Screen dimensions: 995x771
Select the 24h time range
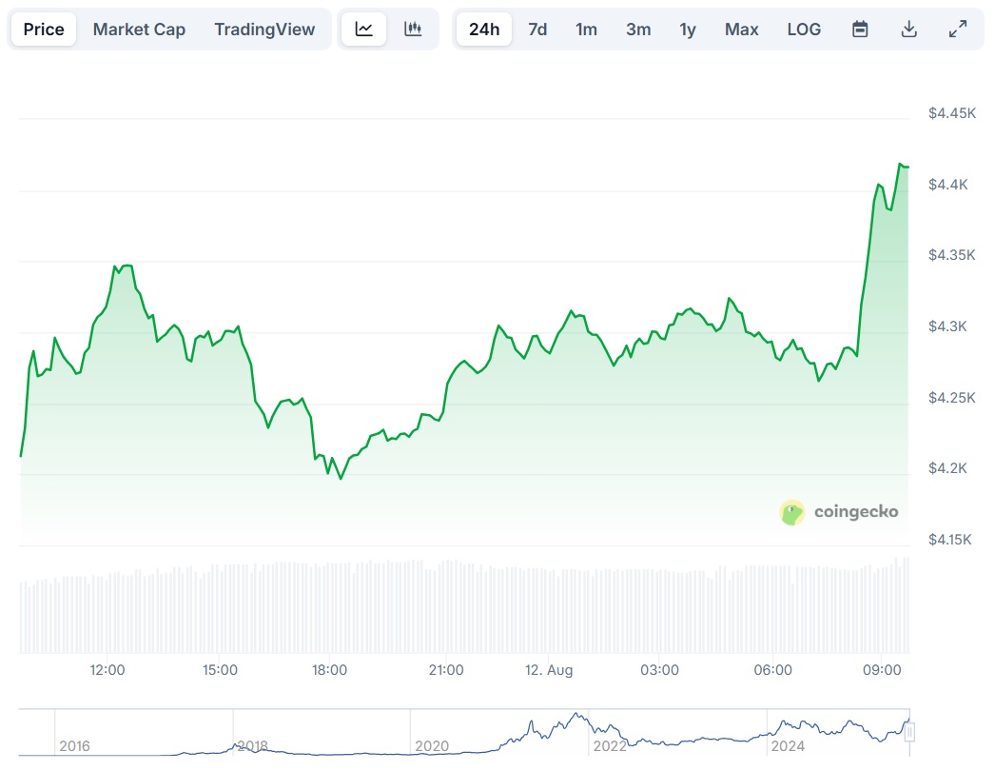pos(484,30)
